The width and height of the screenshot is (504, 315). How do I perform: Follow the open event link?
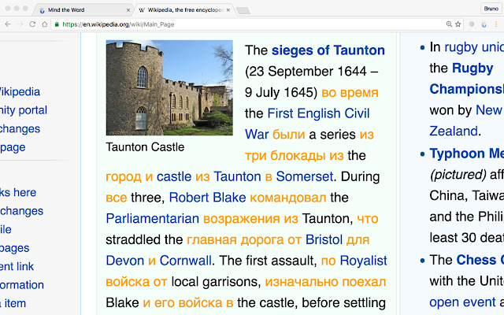(x=462, y=302)
